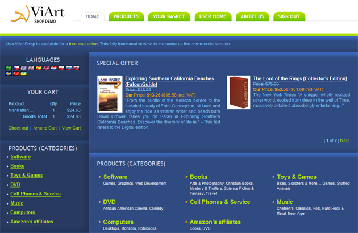358x233 pixels.
Task: Pick the Netherlands flag language icon
Action: point(53,68)
